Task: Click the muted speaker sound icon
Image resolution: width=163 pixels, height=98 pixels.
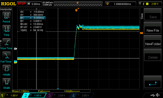Action: tap(158, 95)
